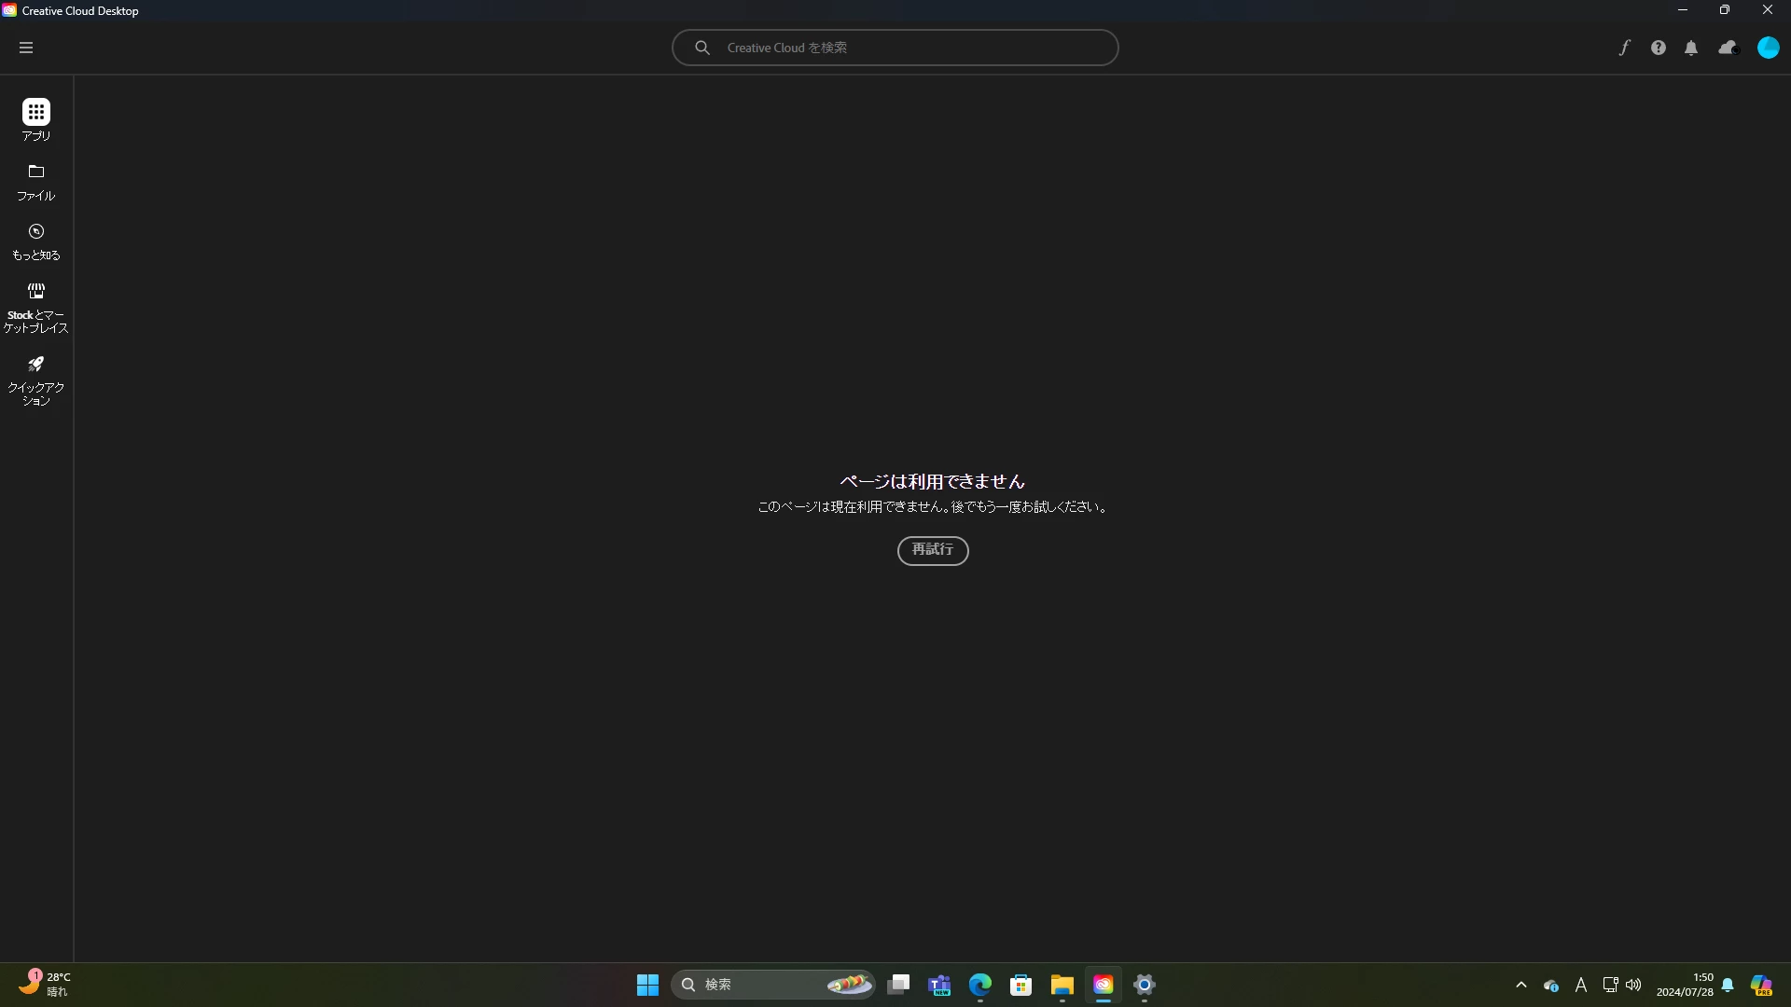Open the weather widget showing 28°C
Viewport: 1791px width, 1007px height.
44,984
